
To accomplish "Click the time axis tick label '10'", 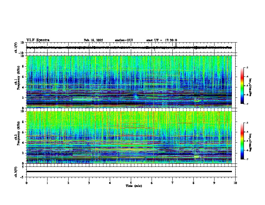I will pos(235,183).
